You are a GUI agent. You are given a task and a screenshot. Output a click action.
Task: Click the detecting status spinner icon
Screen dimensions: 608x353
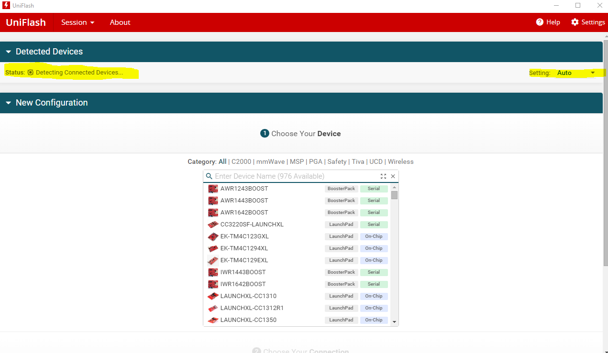coord(31,73)
